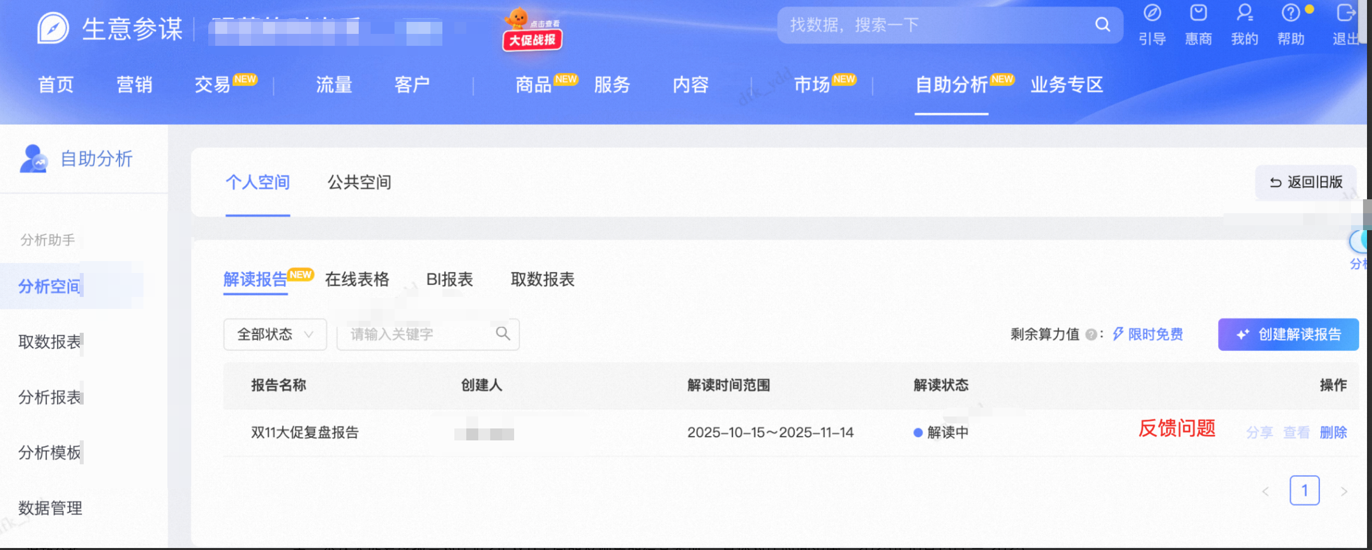Viewport: 1372px width, 550px height.
Task: Click the 解读时间范围 column header
Action: coord(729,385)
